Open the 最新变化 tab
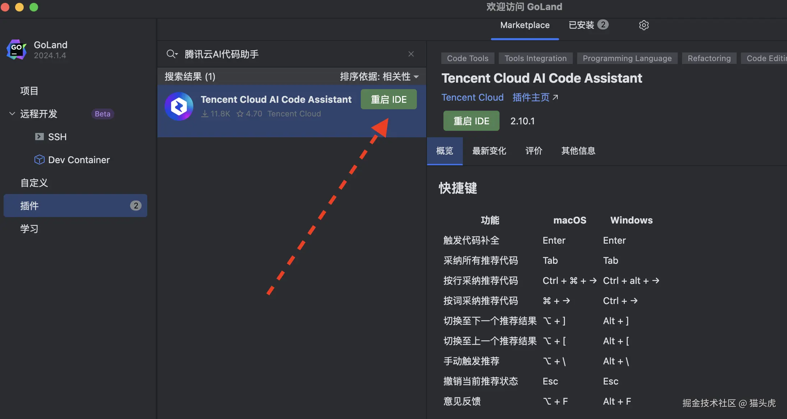The height and width of the screenshot is (419, 787). [x=489, y=151]
